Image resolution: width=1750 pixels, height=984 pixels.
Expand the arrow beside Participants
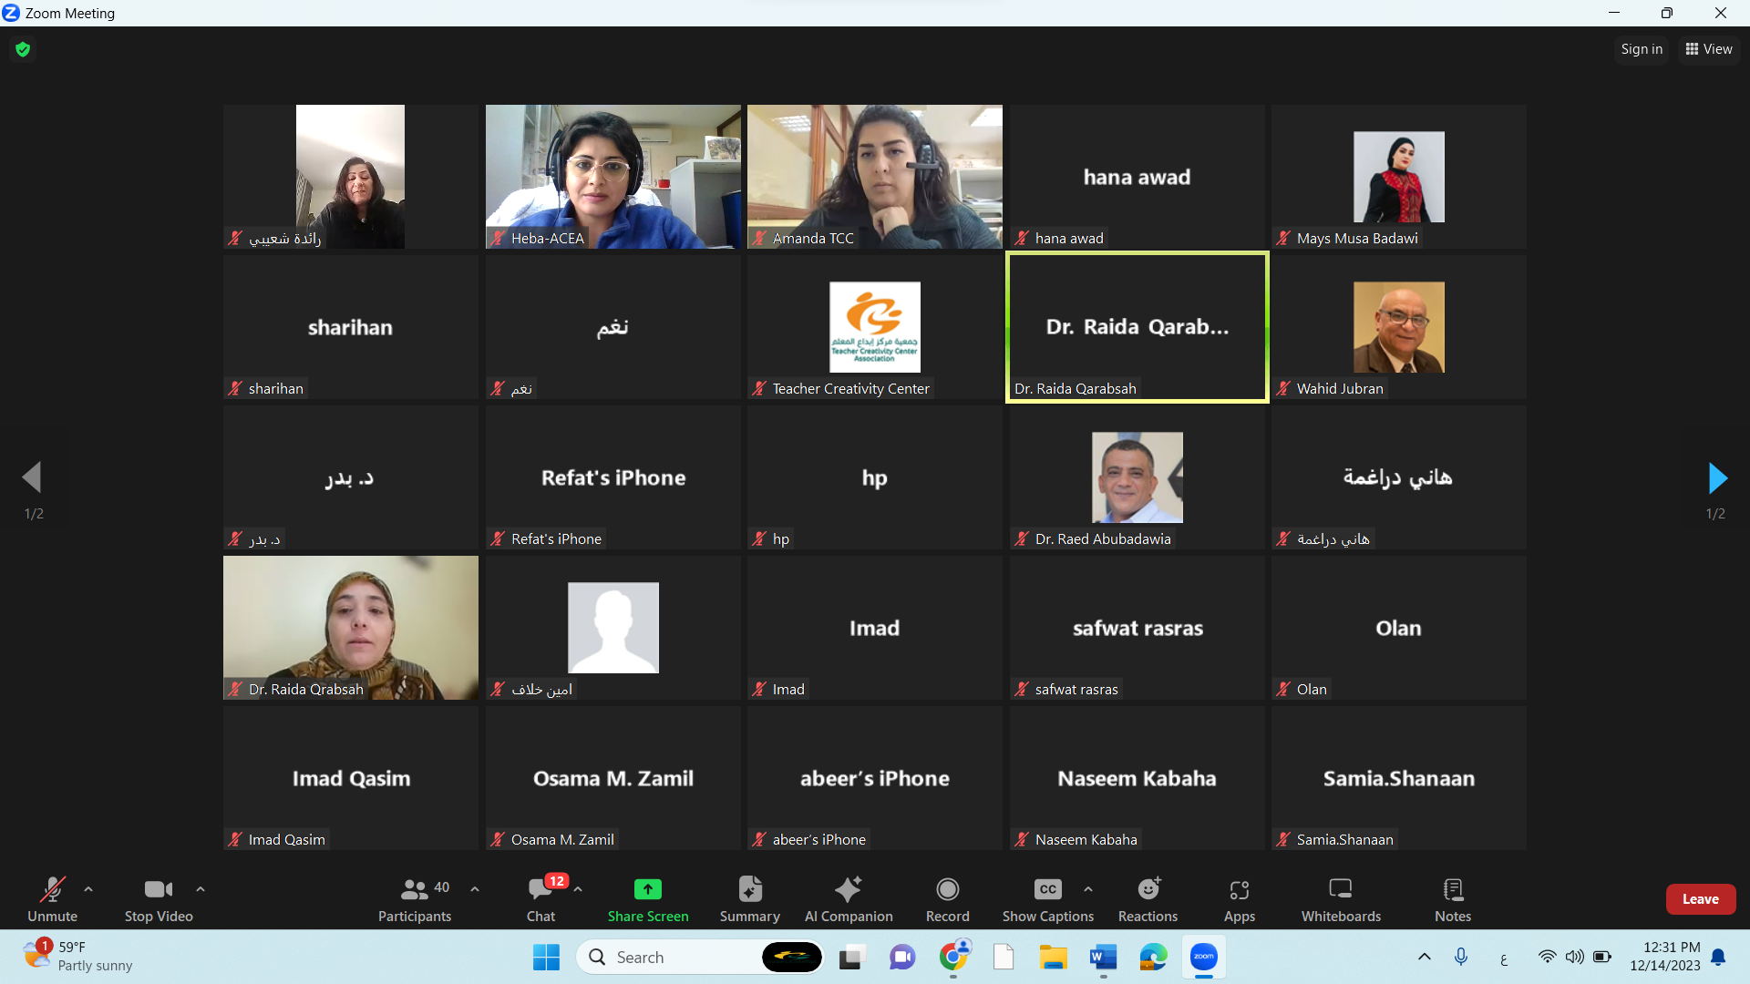[x=475, y=889]
